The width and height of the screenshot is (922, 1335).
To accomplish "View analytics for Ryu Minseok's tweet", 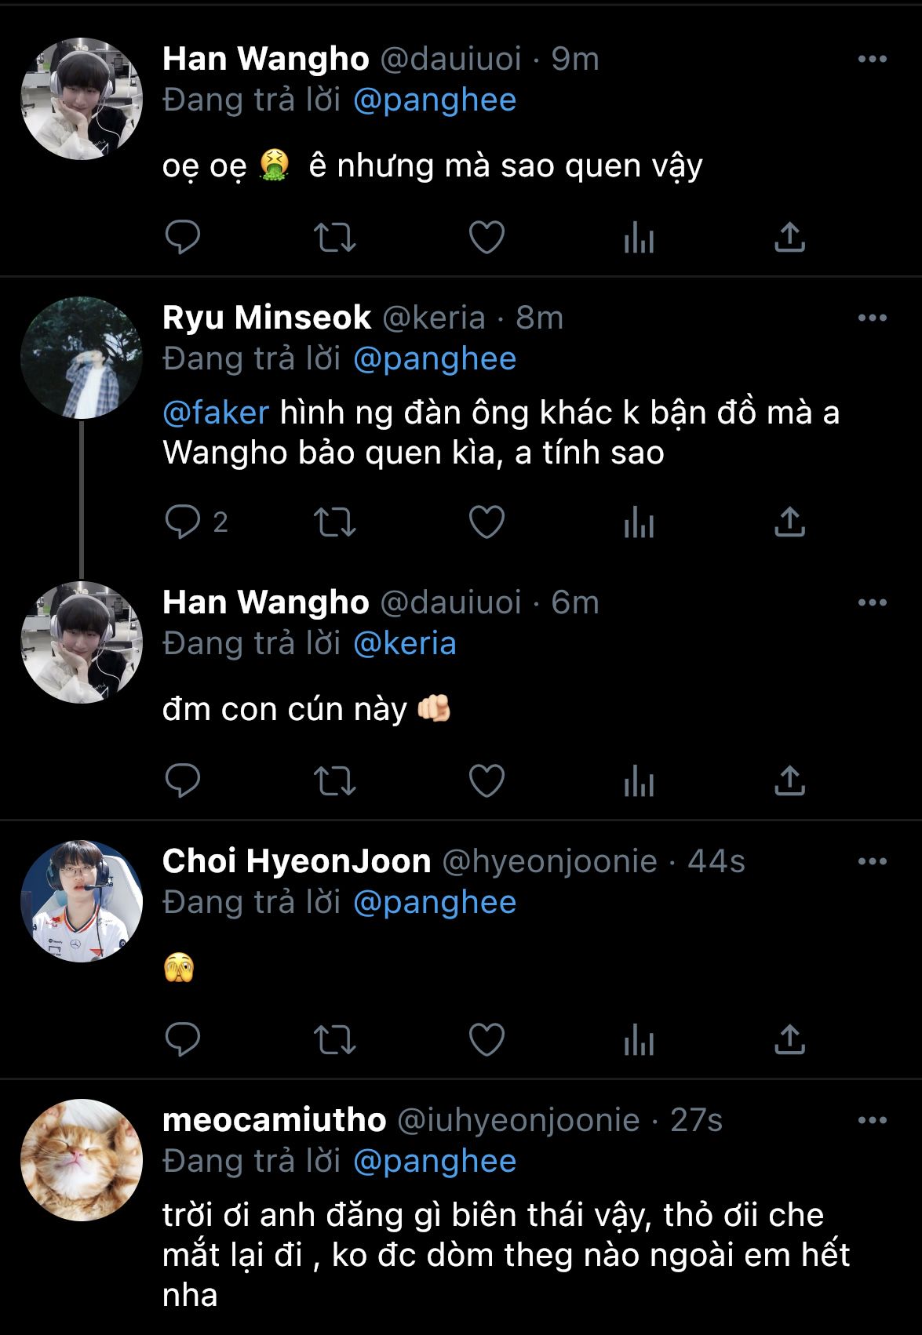I will click(639, 522).
